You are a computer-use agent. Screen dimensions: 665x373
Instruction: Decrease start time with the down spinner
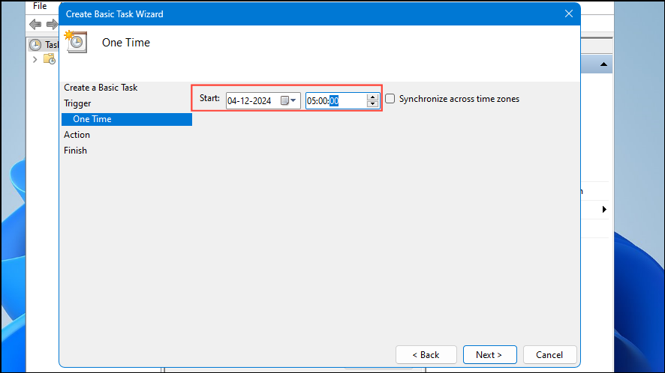pos(372,104)
